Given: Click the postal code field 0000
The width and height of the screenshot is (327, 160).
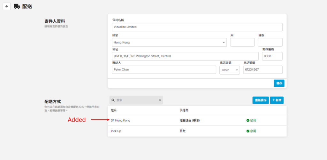Looking at the screenshot, I should (x=272, y=56).
